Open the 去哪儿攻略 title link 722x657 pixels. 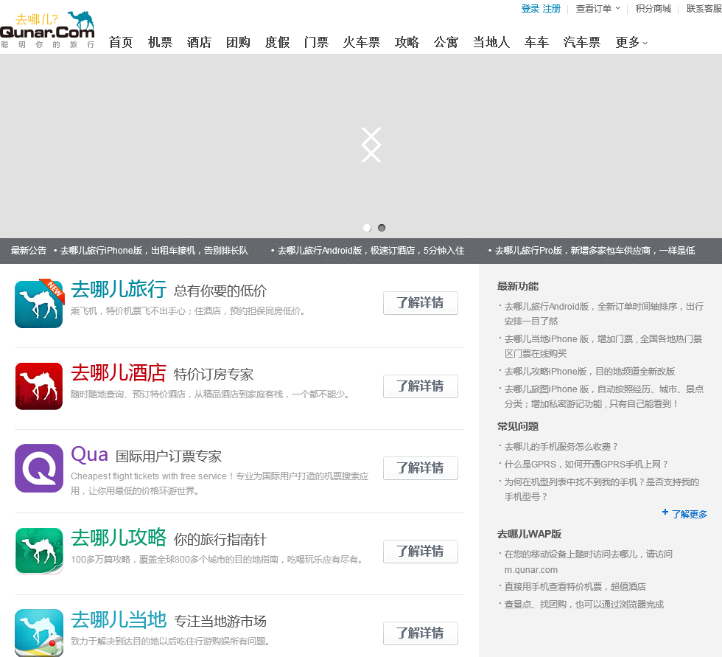pyautogui.click(x=119, y=538)
